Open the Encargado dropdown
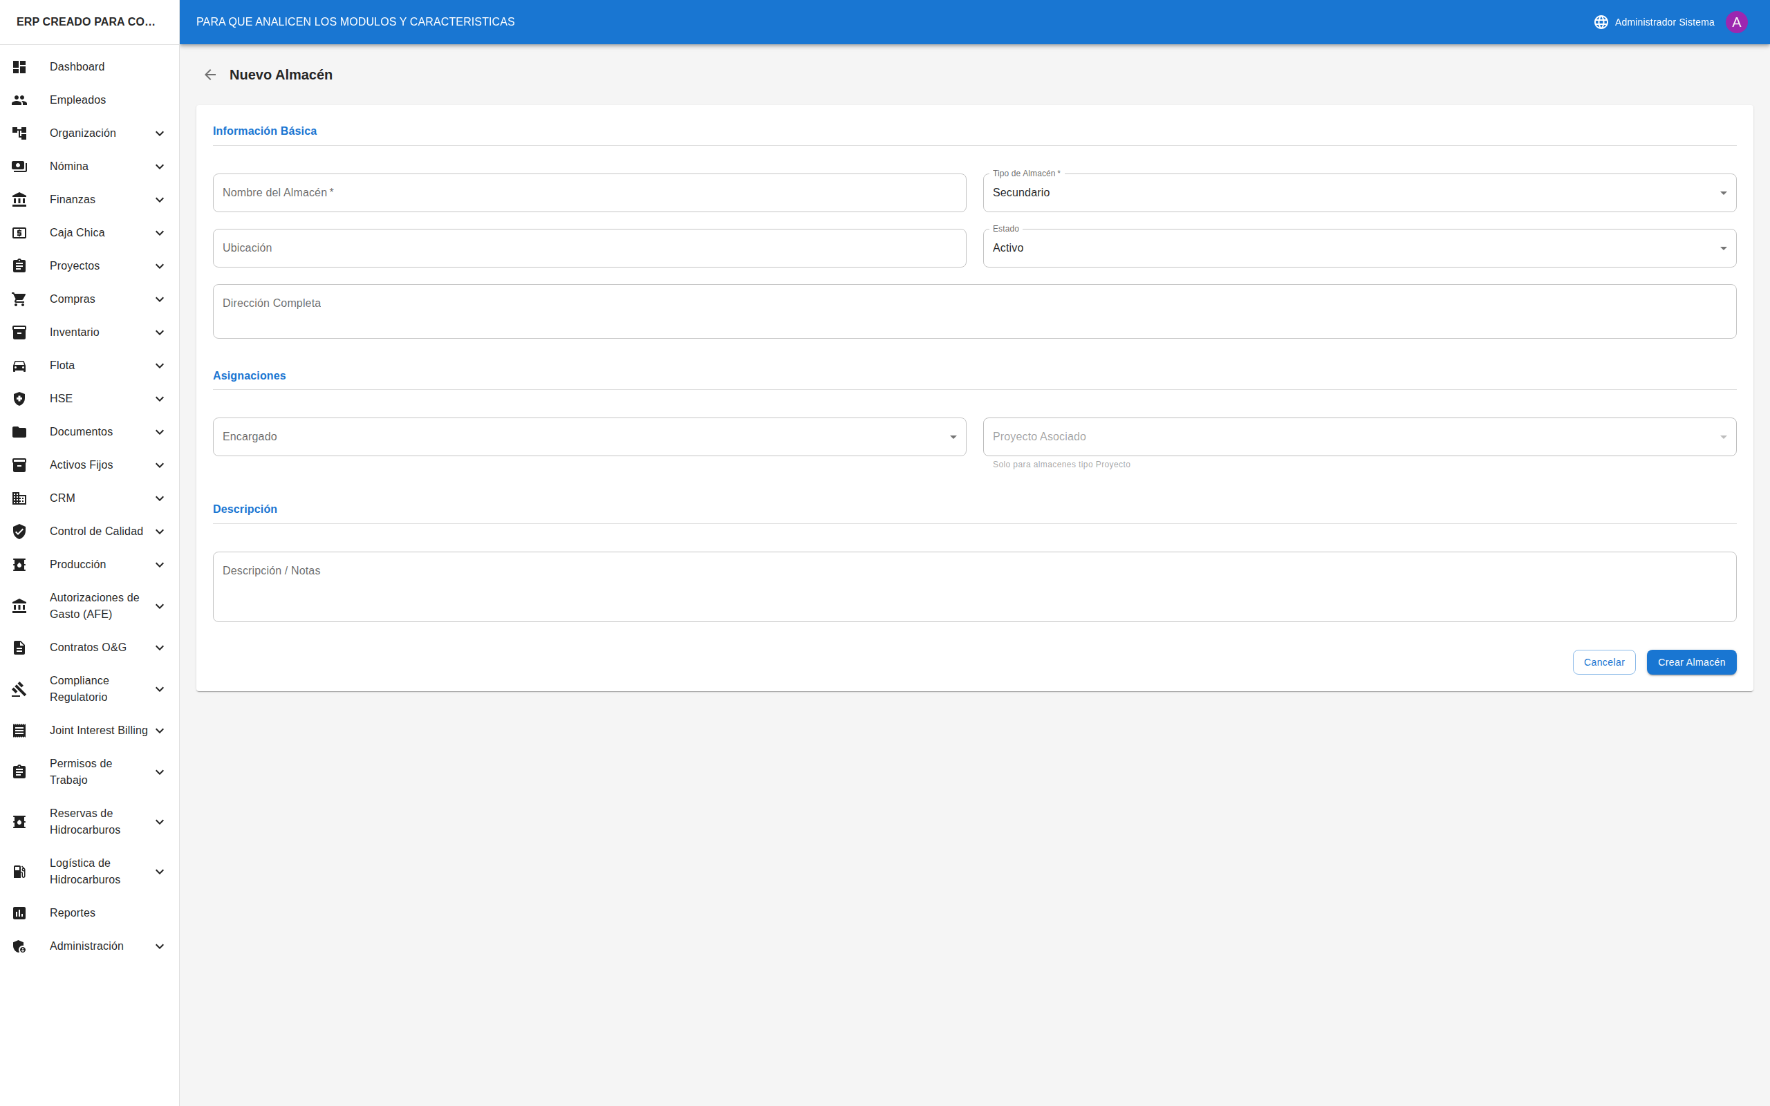 (589, 437)
